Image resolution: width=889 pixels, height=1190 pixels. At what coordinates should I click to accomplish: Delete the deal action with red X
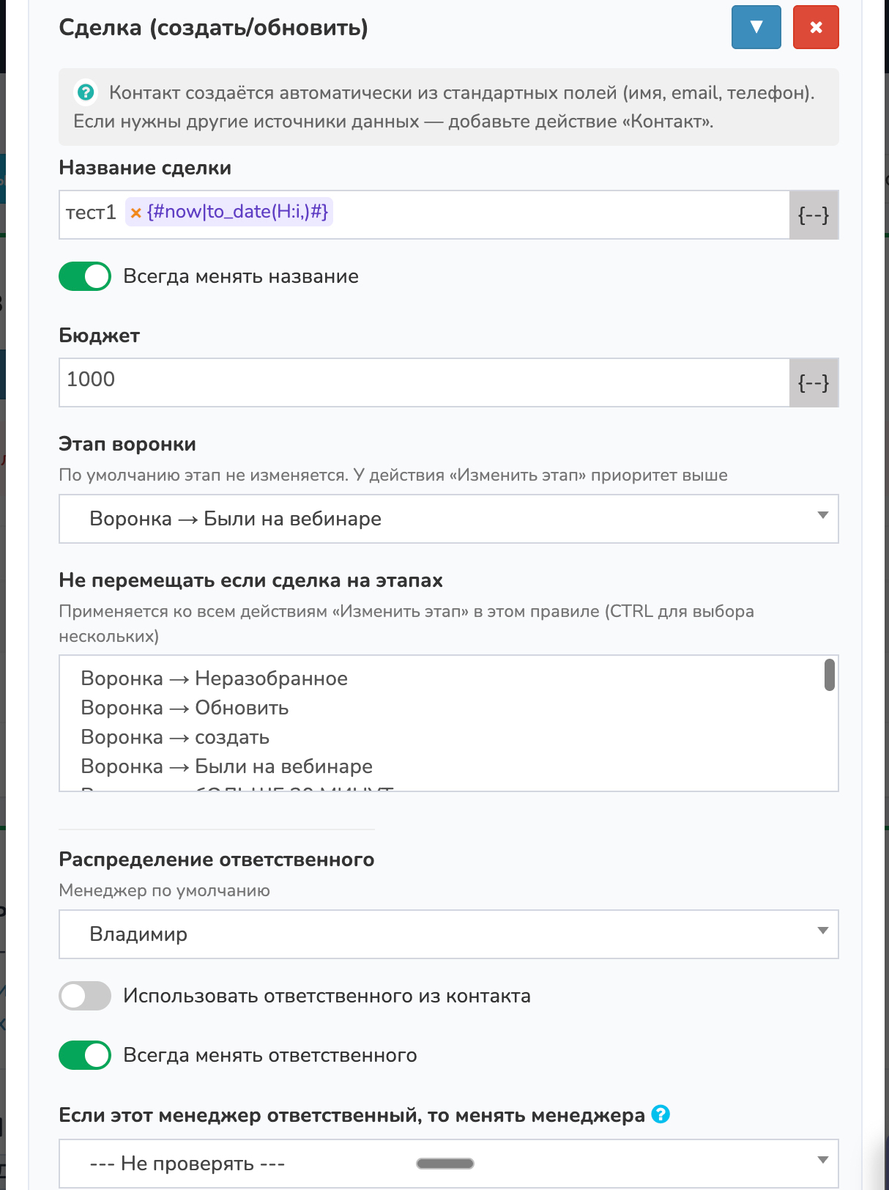point(815,28)
